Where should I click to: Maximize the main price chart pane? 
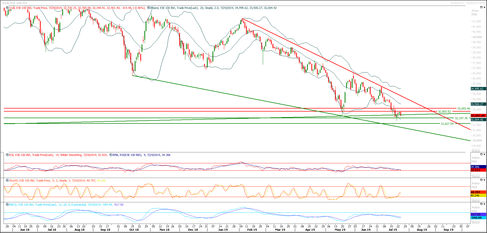coord(481,7)
